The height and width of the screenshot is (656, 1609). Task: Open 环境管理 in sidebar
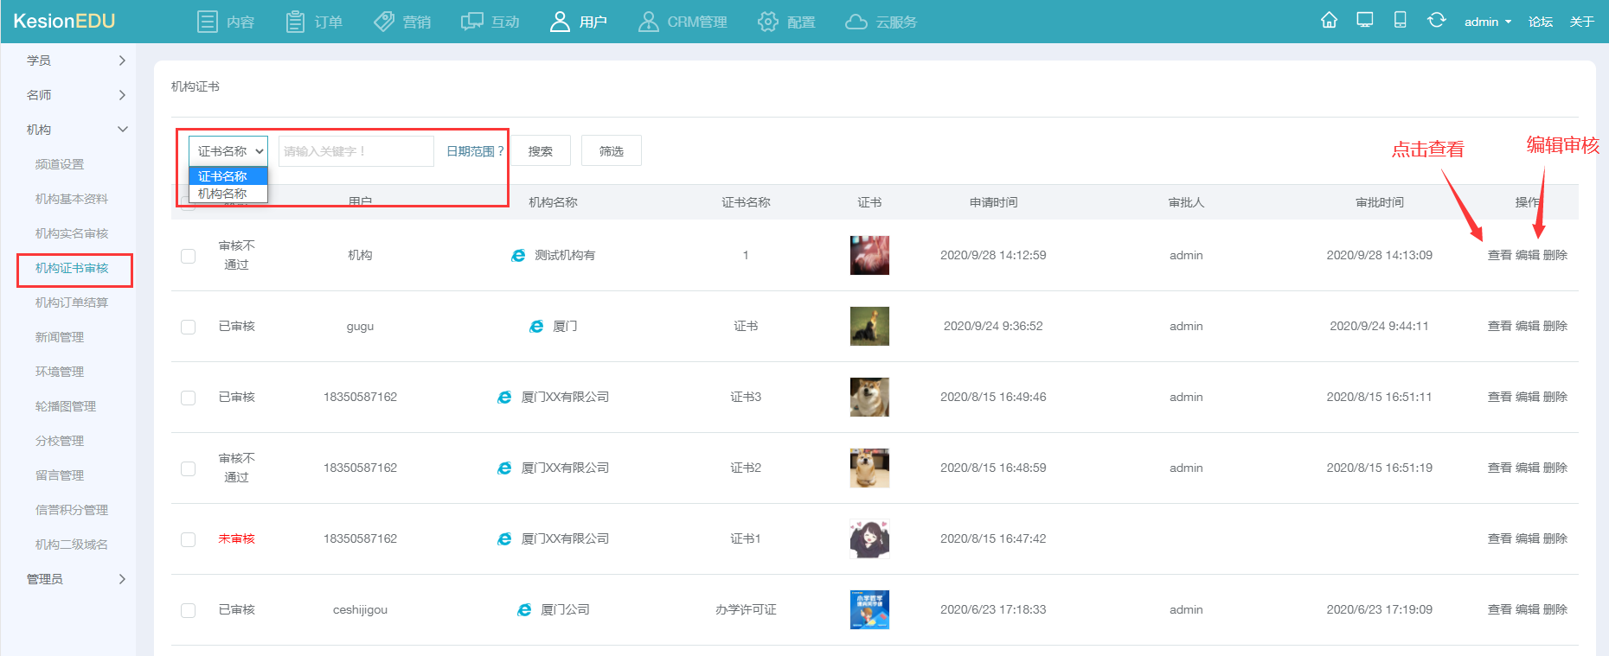[60, 372]
